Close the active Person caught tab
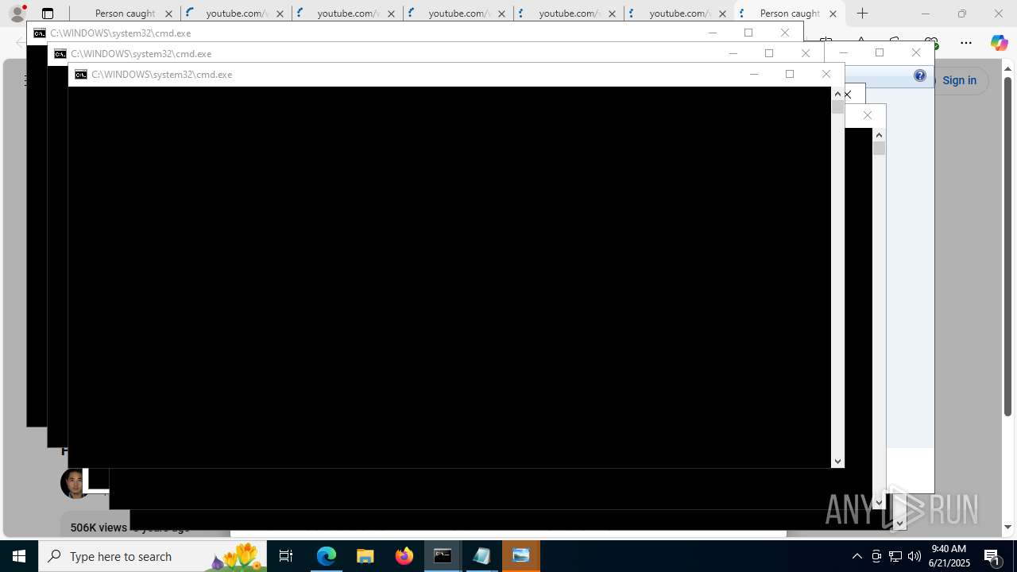 [833, 14]
